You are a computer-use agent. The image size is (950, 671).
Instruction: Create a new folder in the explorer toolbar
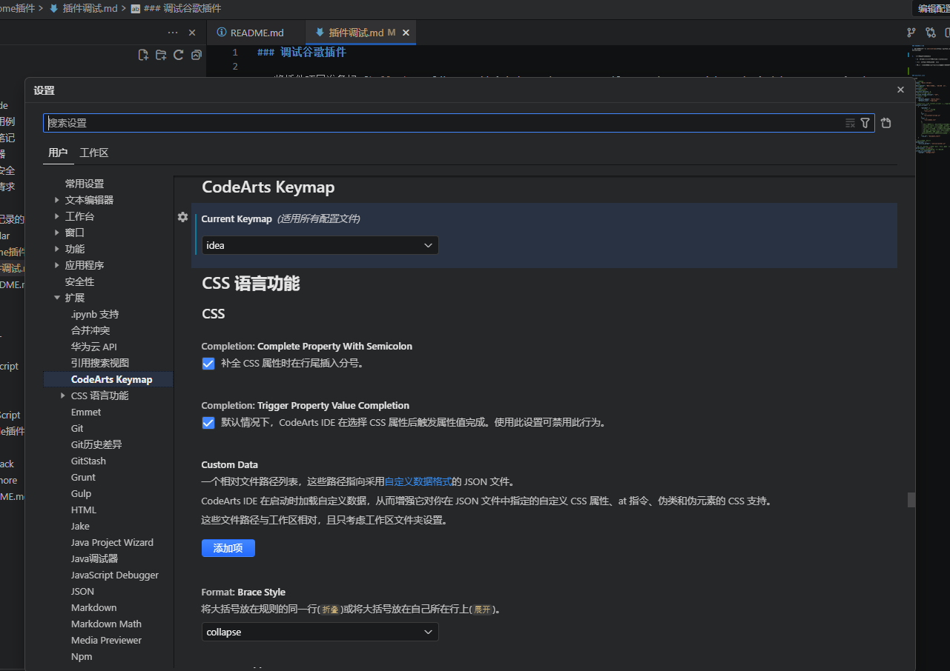click(161, 55)
